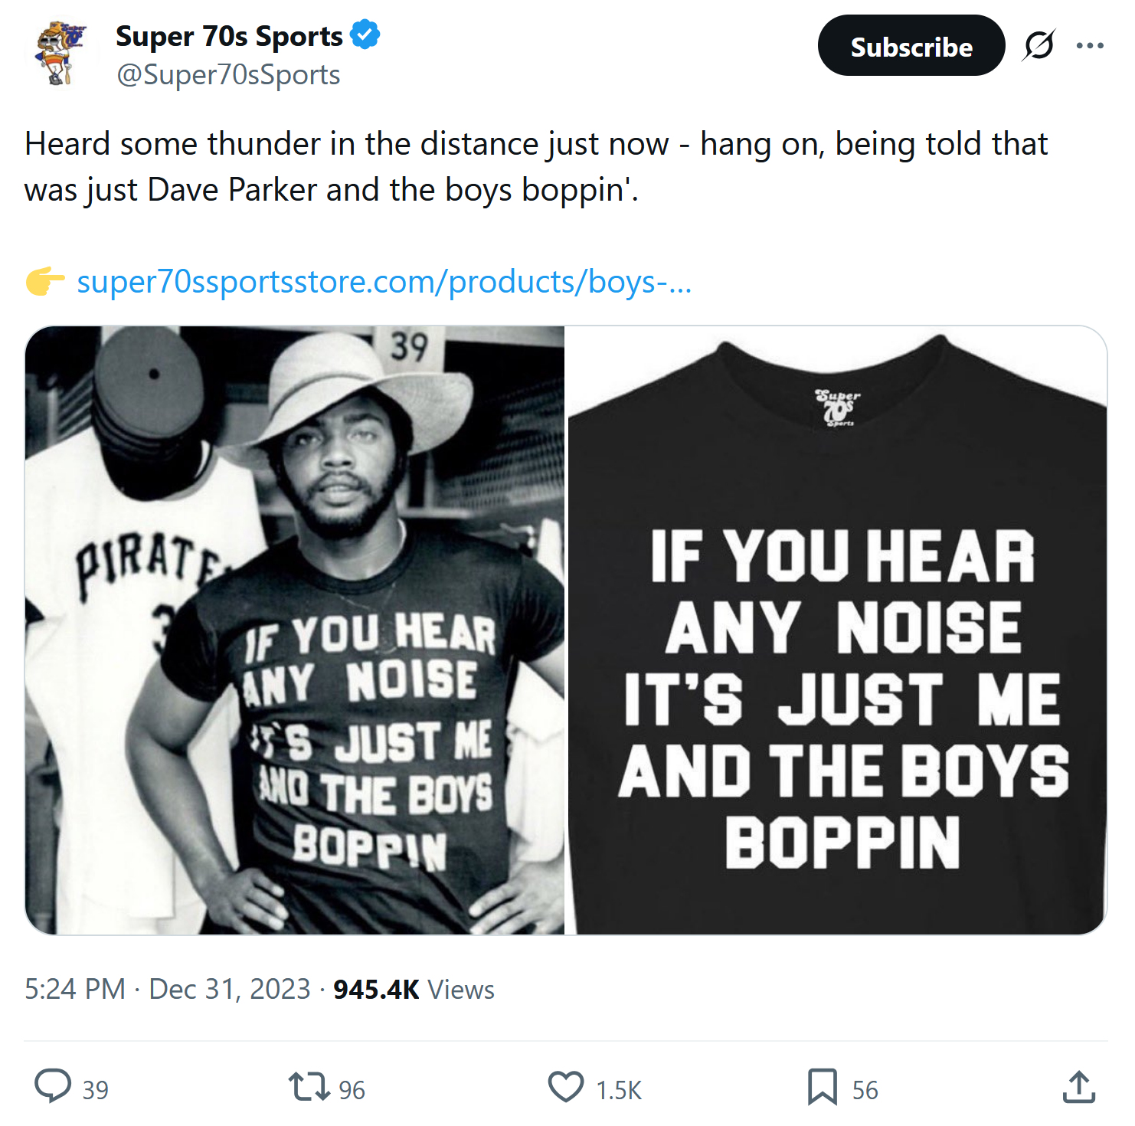Open the black t-shirt product image

[837, 630]
